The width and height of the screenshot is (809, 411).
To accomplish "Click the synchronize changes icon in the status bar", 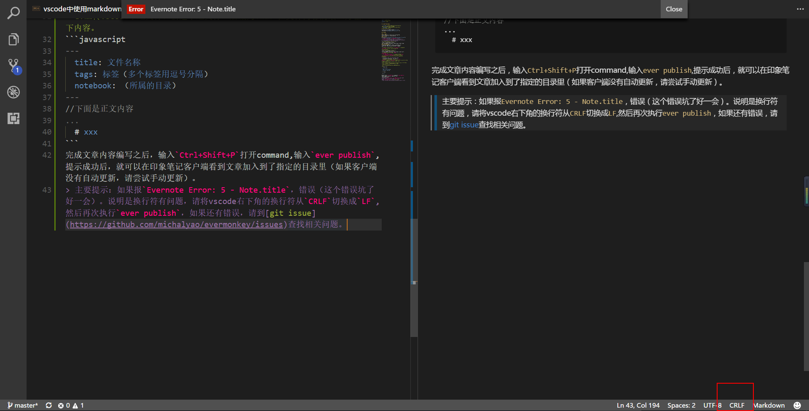I will 48,405.
